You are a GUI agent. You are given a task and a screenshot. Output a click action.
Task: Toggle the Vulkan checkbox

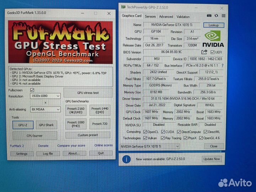point(145,138)
